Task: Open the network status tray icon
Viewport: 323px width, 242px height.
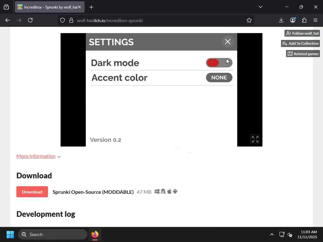Action: point(282,234)
